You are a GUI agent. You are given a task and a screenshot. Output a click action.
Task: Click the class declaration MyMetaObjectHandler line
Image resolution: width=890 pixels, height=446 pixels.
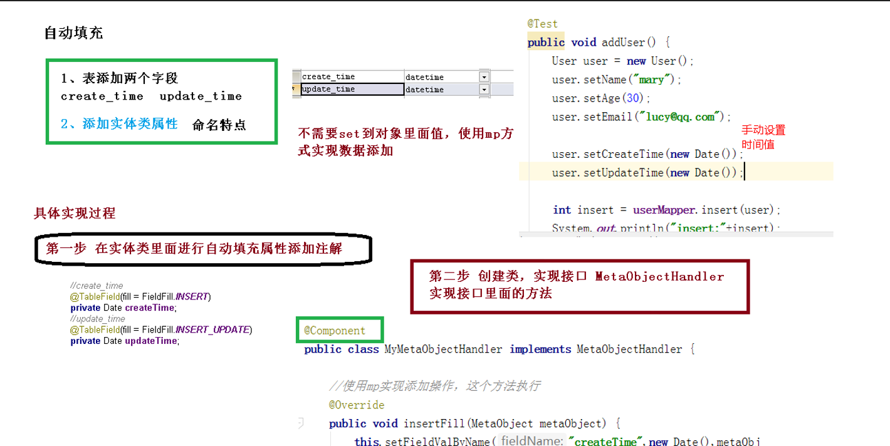[x=500, y=350]
